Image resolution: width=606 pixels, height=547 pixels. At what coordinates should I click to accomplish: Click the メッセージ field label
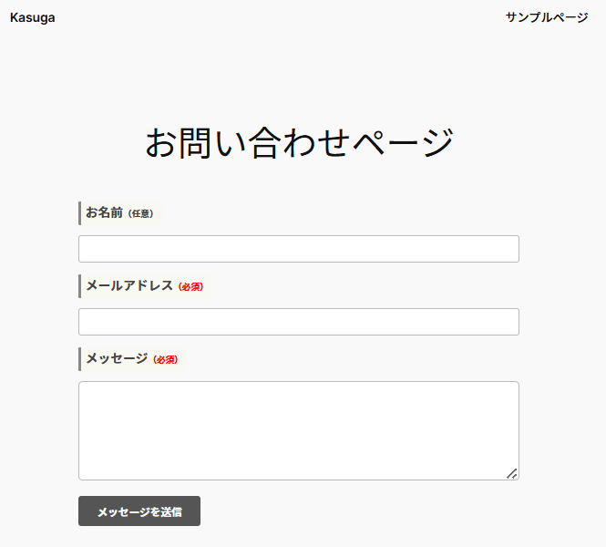[116, 358]
